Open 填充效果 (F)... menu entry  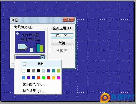pos(34,91)
